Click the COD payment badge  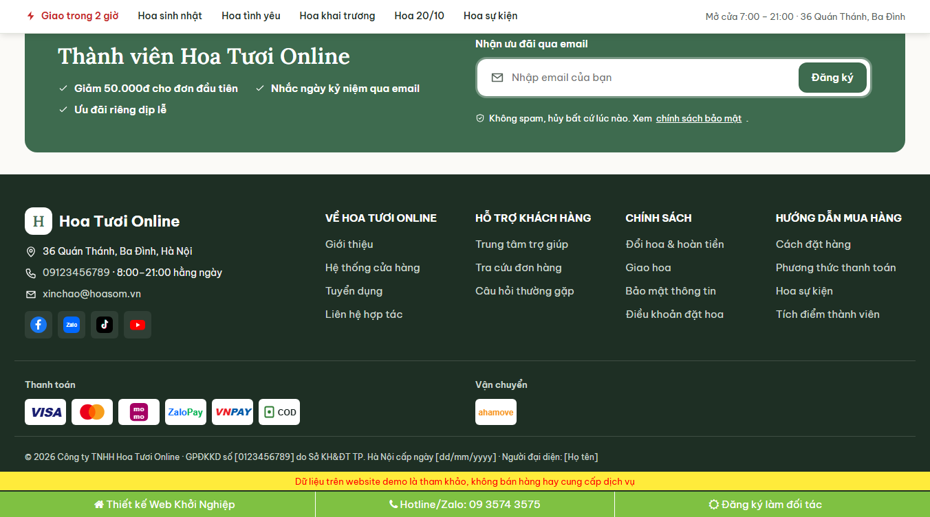pyautogui.click(x=279, y=412)
